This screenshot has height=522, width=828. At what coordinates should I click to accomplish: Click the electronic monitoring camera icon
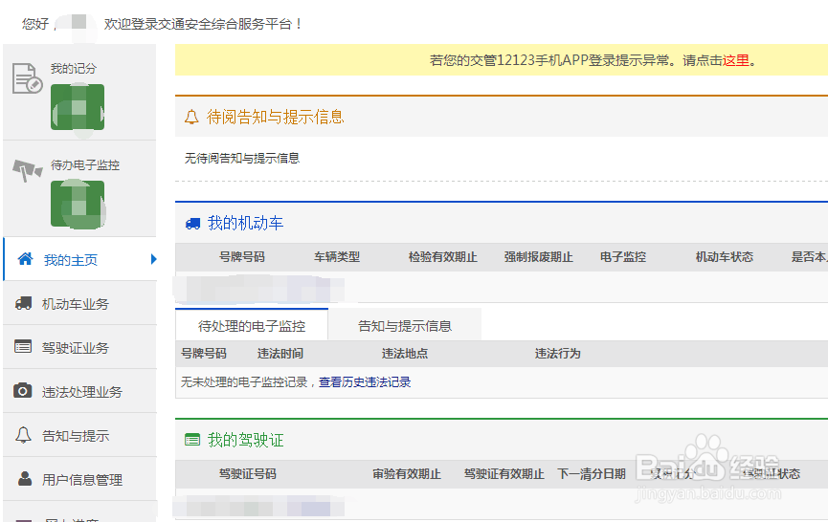tap(26, 170)
